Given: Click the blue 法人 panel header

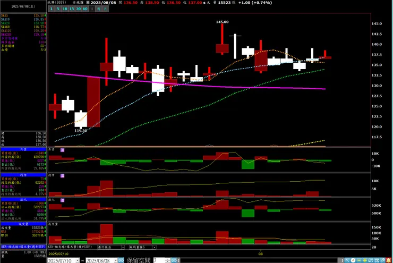Looking at the screenshot, I should (23, 200).
